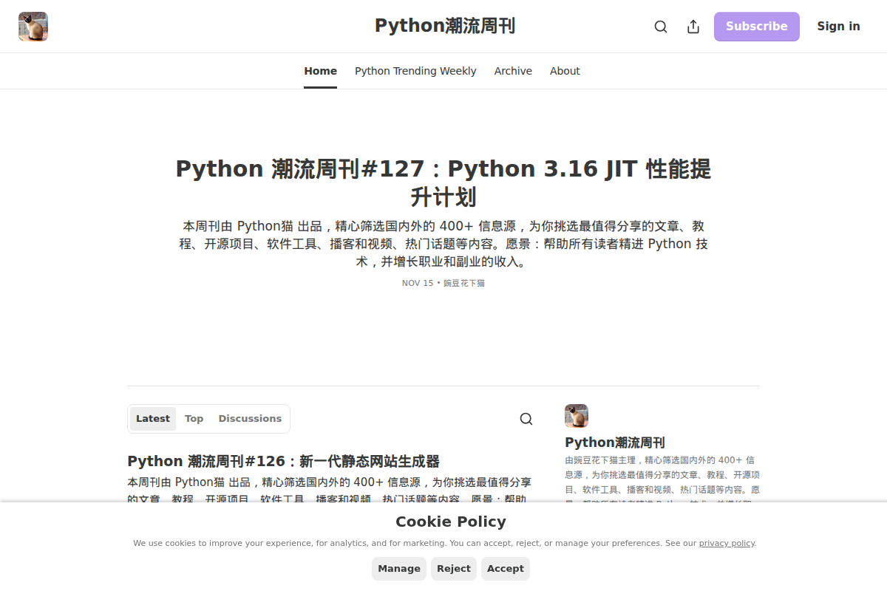Switch to the Home tab
This screenshot has height=591, width=887.
tap(320, 70)
